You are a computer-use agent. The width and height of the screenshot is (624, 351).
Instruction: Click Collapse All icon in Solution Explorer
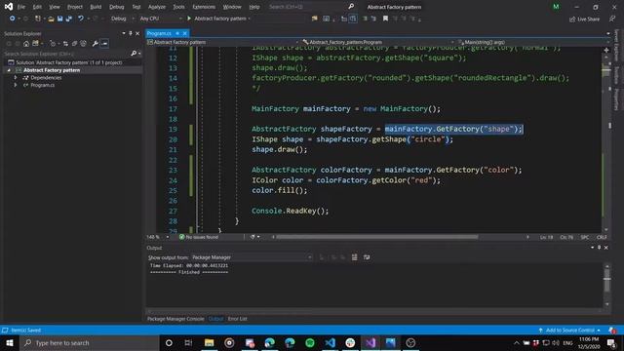pyautogui.click(x=74, y=43)
